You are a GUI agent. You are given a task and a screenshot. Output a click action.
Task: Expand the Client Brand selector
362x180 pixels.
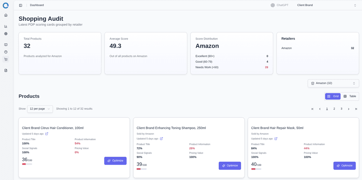[326, 5]
